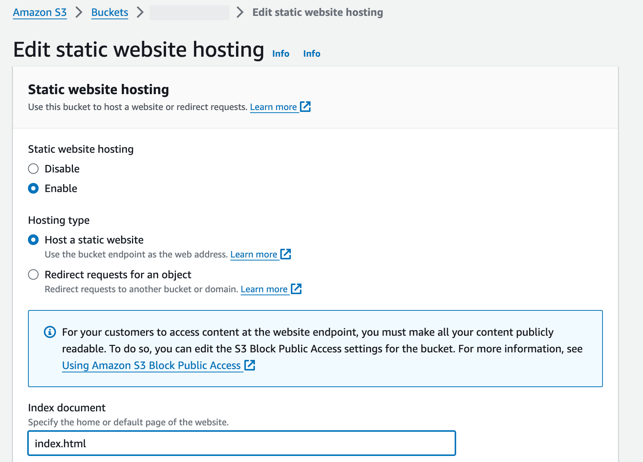The width and height of the screenshot is (643, 462).
Task: Open the Amazon S3 breadcrumb link
Action: pos(39,12)
